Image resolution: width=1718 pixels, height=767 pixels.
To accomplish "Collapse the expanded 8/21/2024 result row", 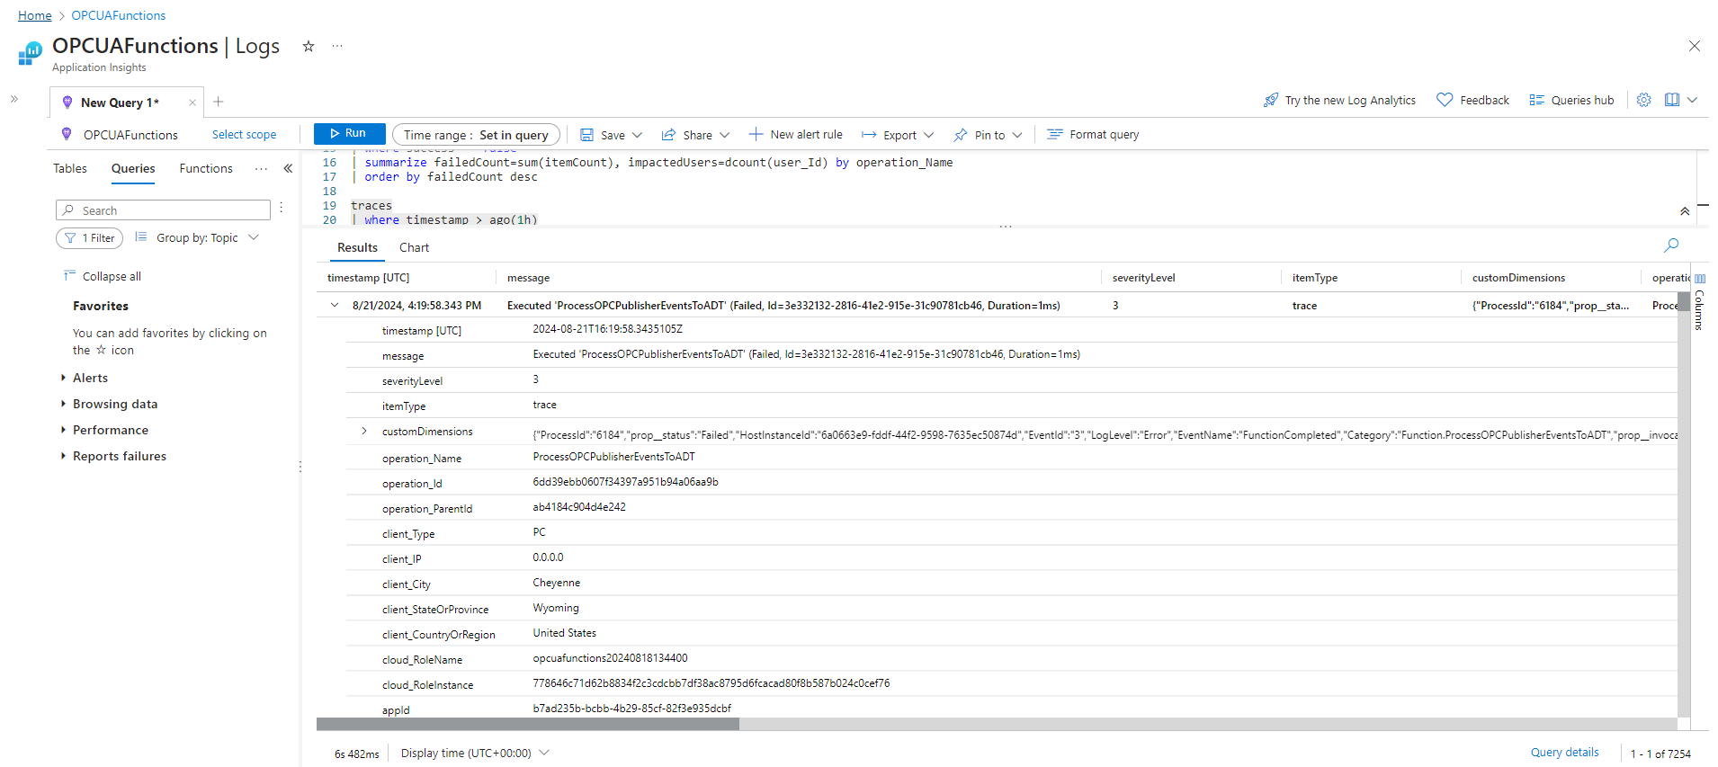I will click(x=335, y=305).
